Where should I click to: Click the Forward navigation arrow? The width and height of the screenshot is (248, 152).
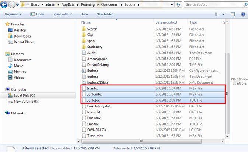coord(11,4)
